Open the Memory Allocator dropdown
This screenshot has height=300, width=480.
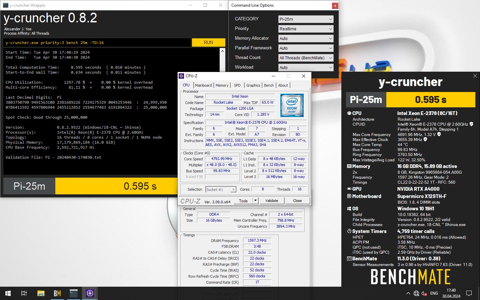(x=306, y=39)
